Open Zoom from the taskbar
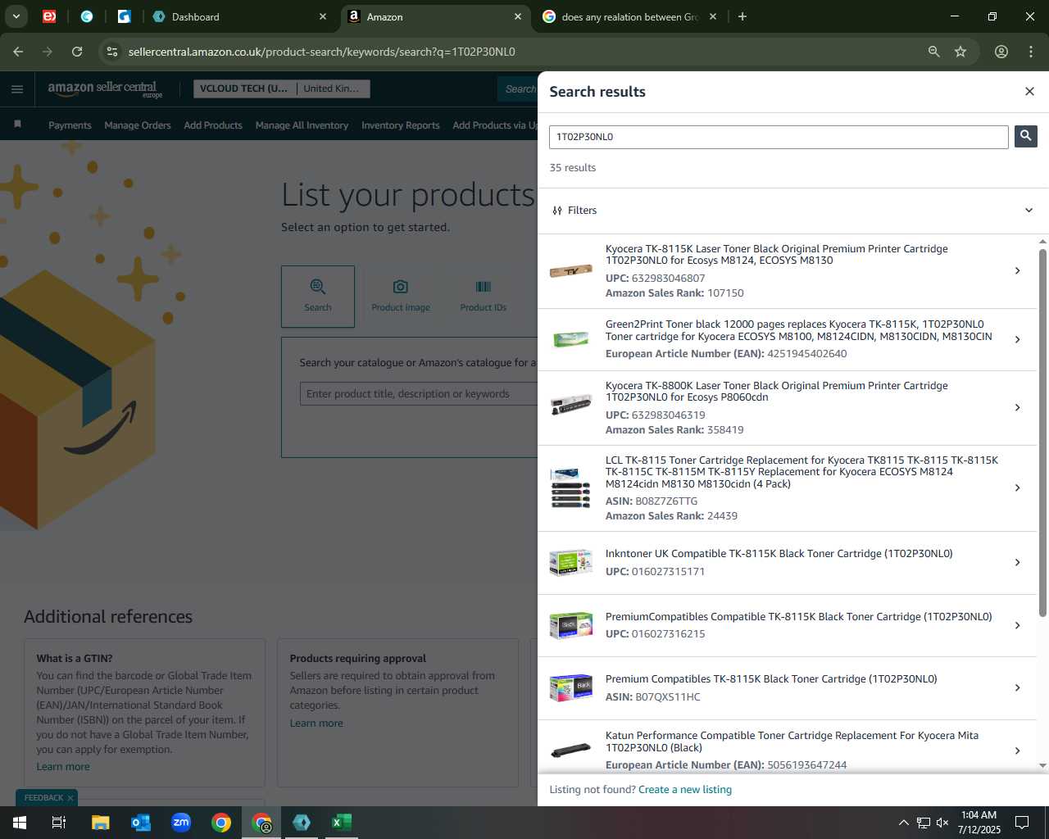 (x=181, y=823)
